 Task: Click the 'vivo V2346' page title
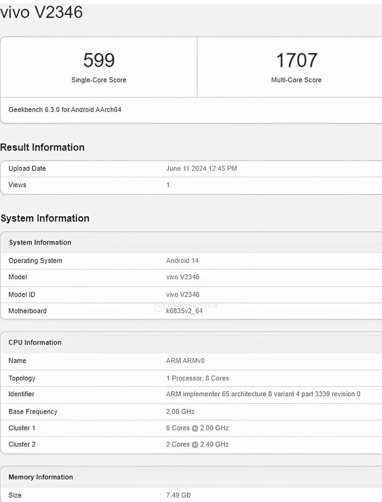click(x=41, y=13)
